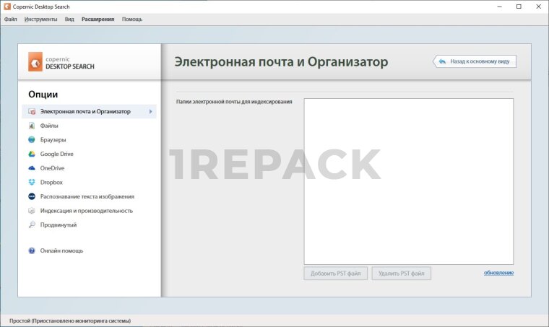Click the Онлайн помощь question icon
Viewport: 549px width, 327px height.
click(32, 250)
